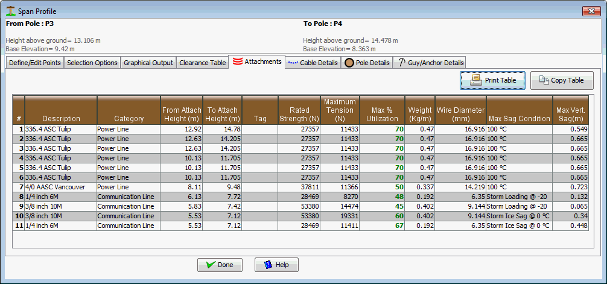The height and width of the screenshot is (284, 607).
Task: Click the To Attach Height value 14.78
Action: [x=223, y=129]
